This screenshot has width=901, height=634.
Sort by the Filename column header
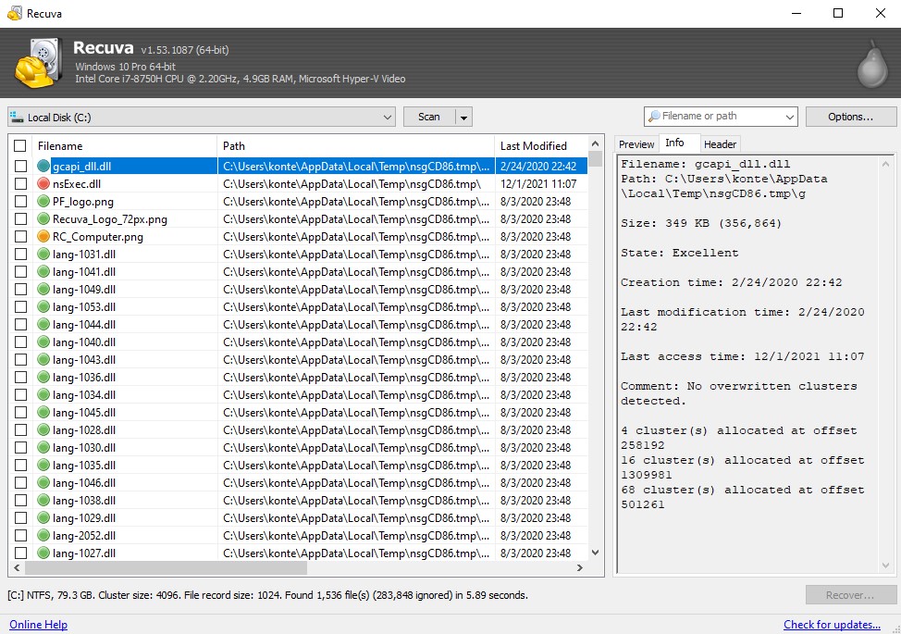(124, 146)
